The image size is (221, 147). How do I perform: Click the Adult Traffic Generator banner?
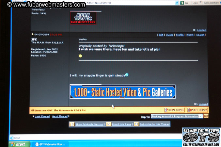click(83, 18)
